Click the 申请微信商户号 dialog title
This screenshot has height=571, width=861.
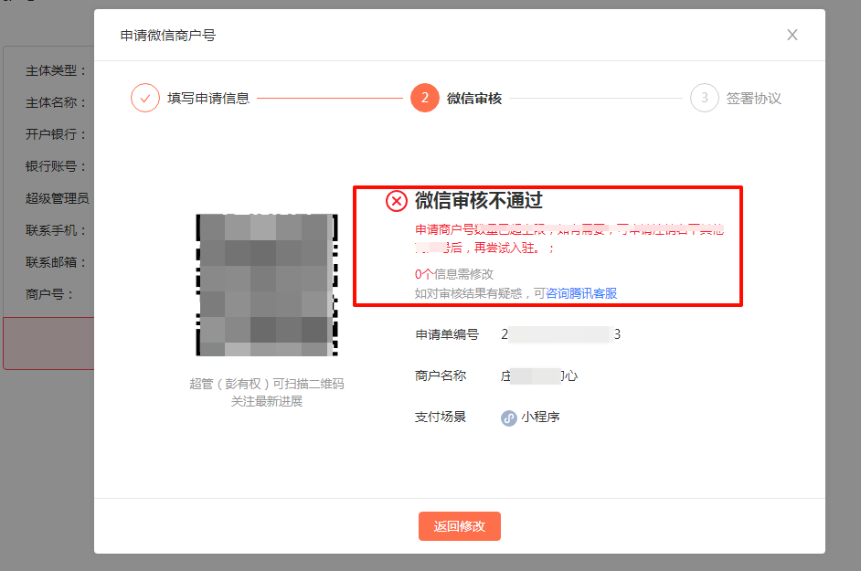168,35
